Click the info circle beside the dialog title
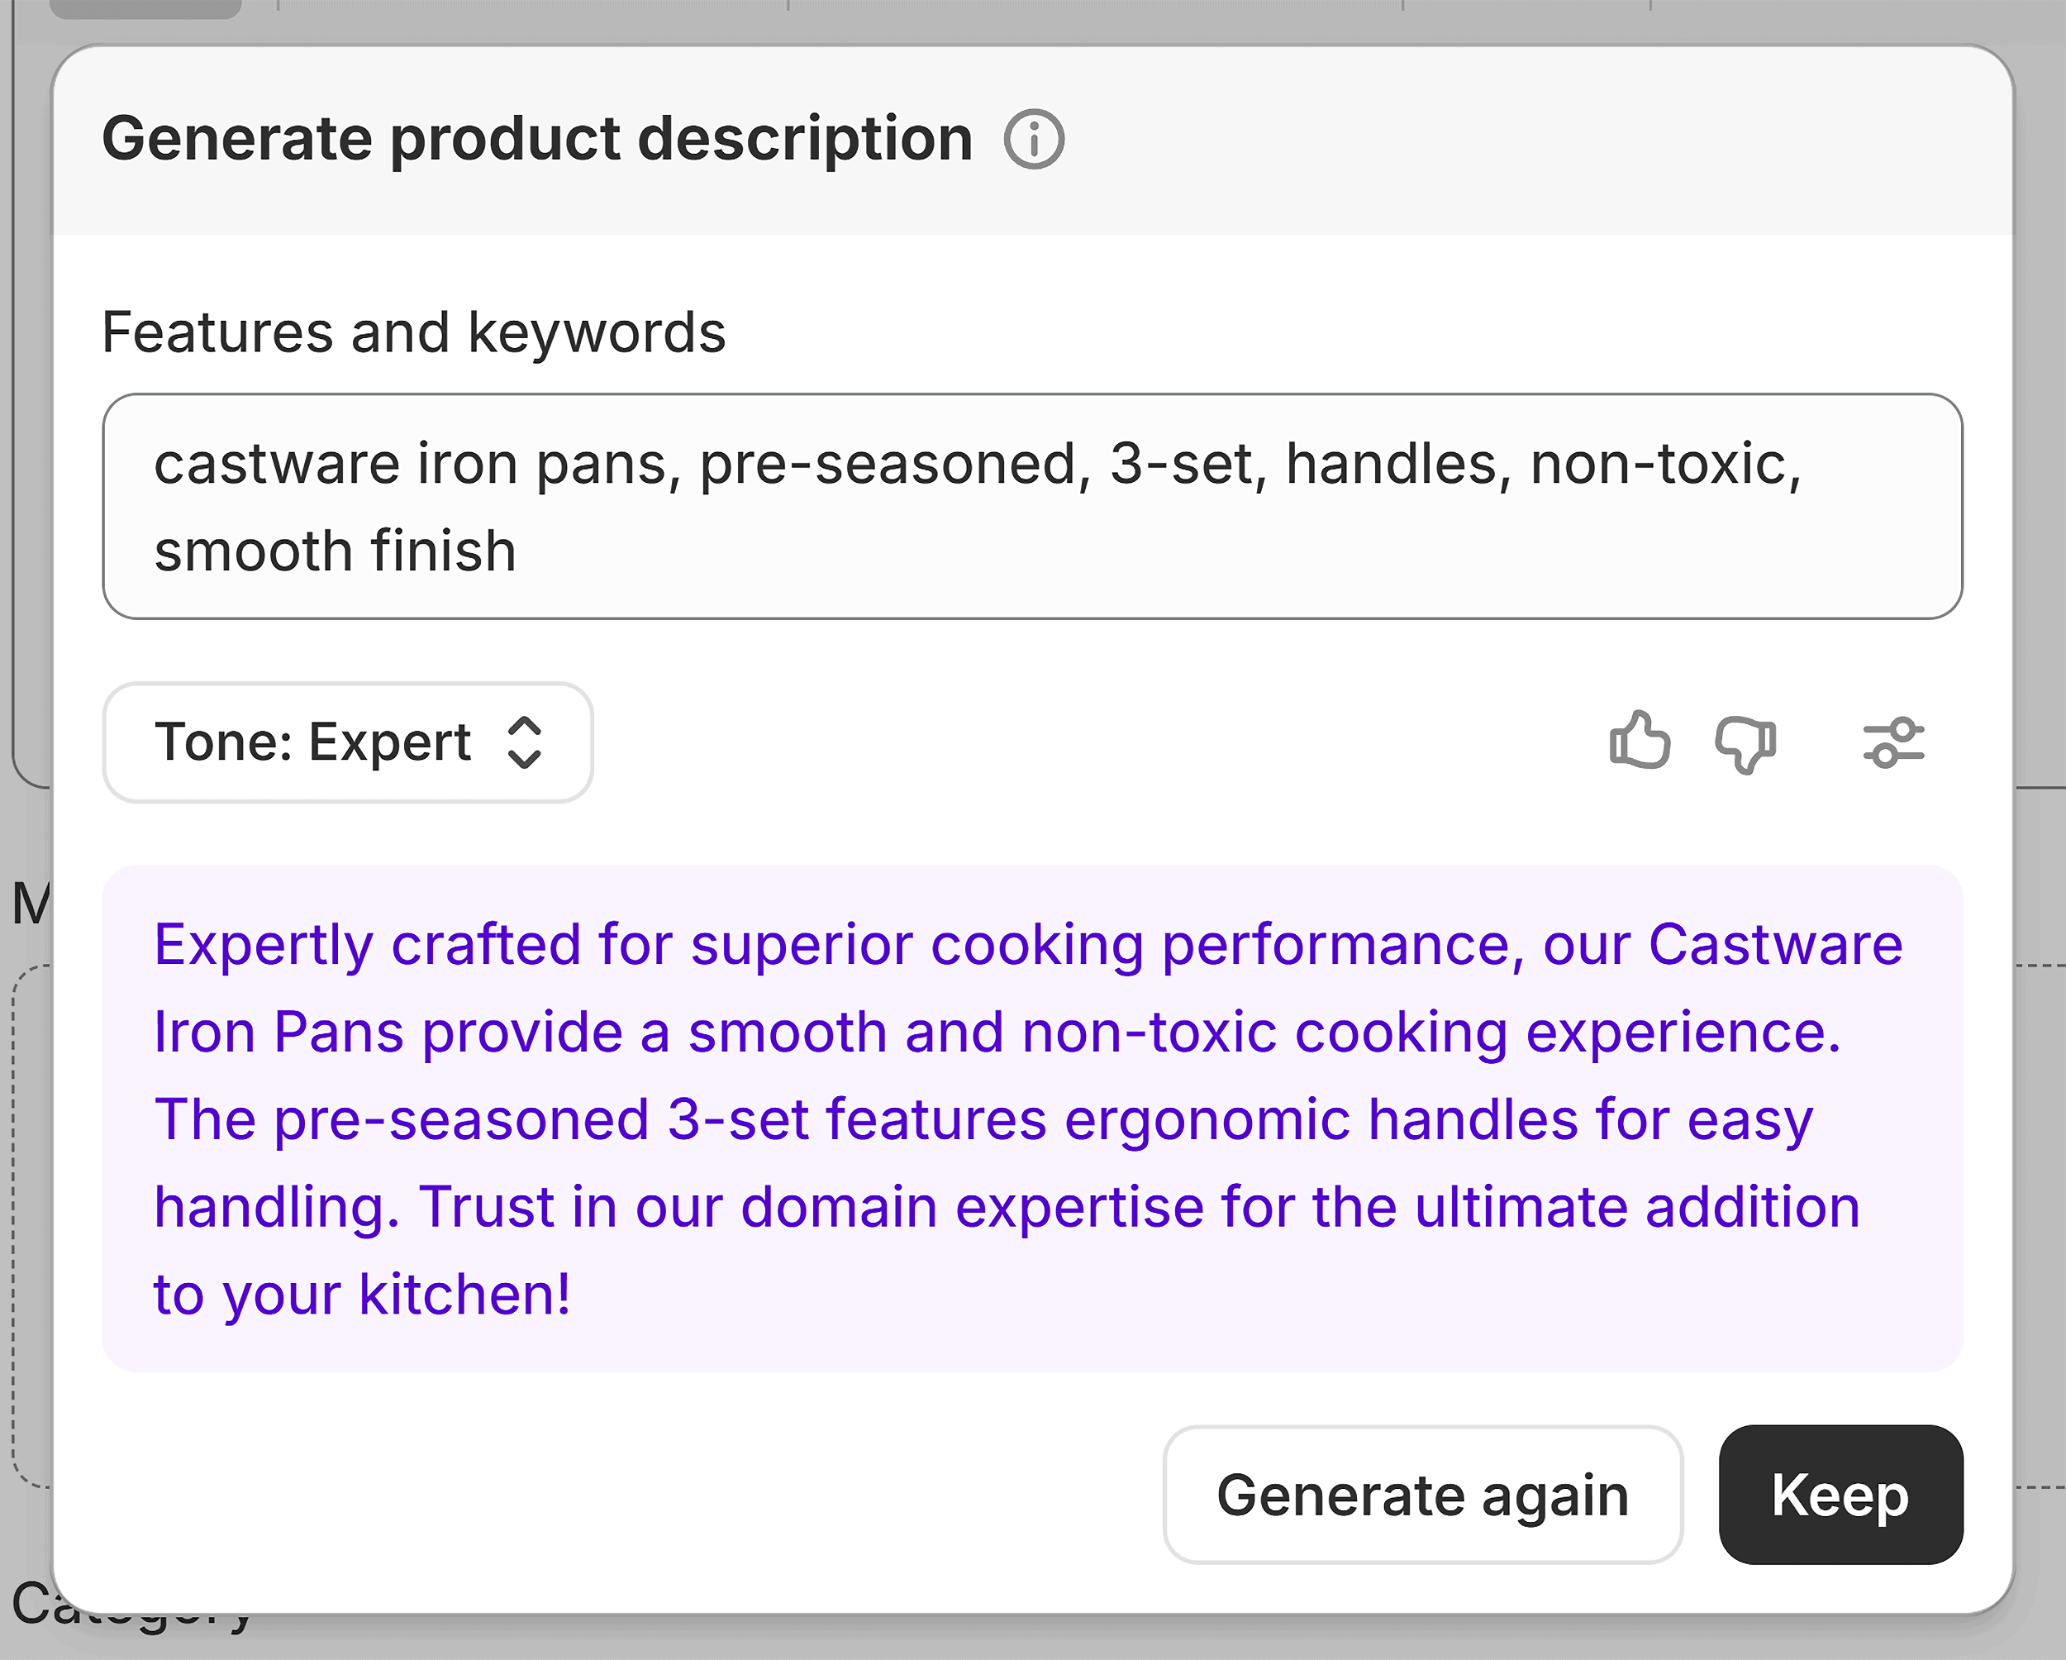 (1033, 139)
